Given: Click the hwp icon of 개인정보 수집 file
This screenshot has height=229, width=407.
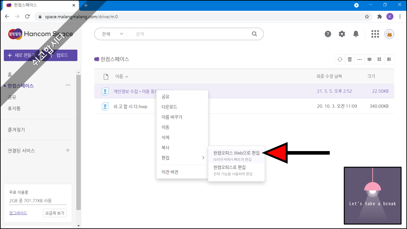Looking at the screenshot, I should 105,91.
